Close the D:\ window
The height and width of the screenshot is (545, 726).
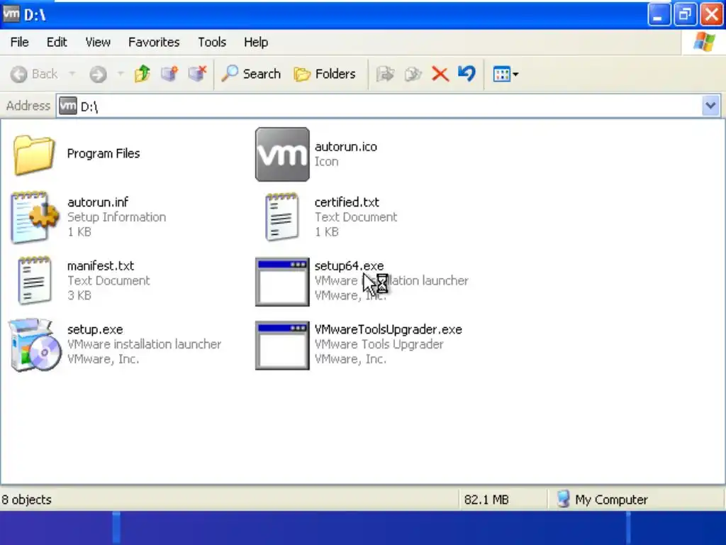click(x=712, y=14)
